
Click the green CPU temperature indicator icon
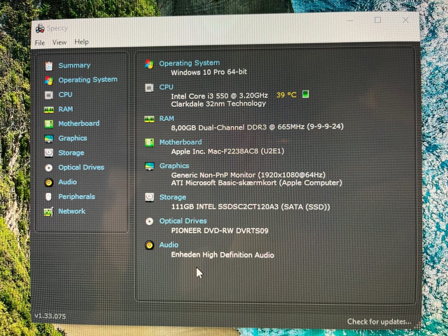305,94
